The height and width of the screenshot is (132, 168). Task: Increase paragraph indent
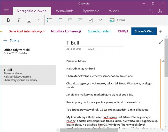click(x=80, y=20)
